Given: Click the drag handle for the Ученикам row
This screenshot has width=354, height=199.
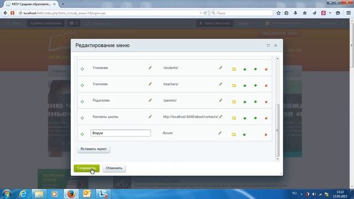Looking at the screenshot, I should [x=82, y=69].
